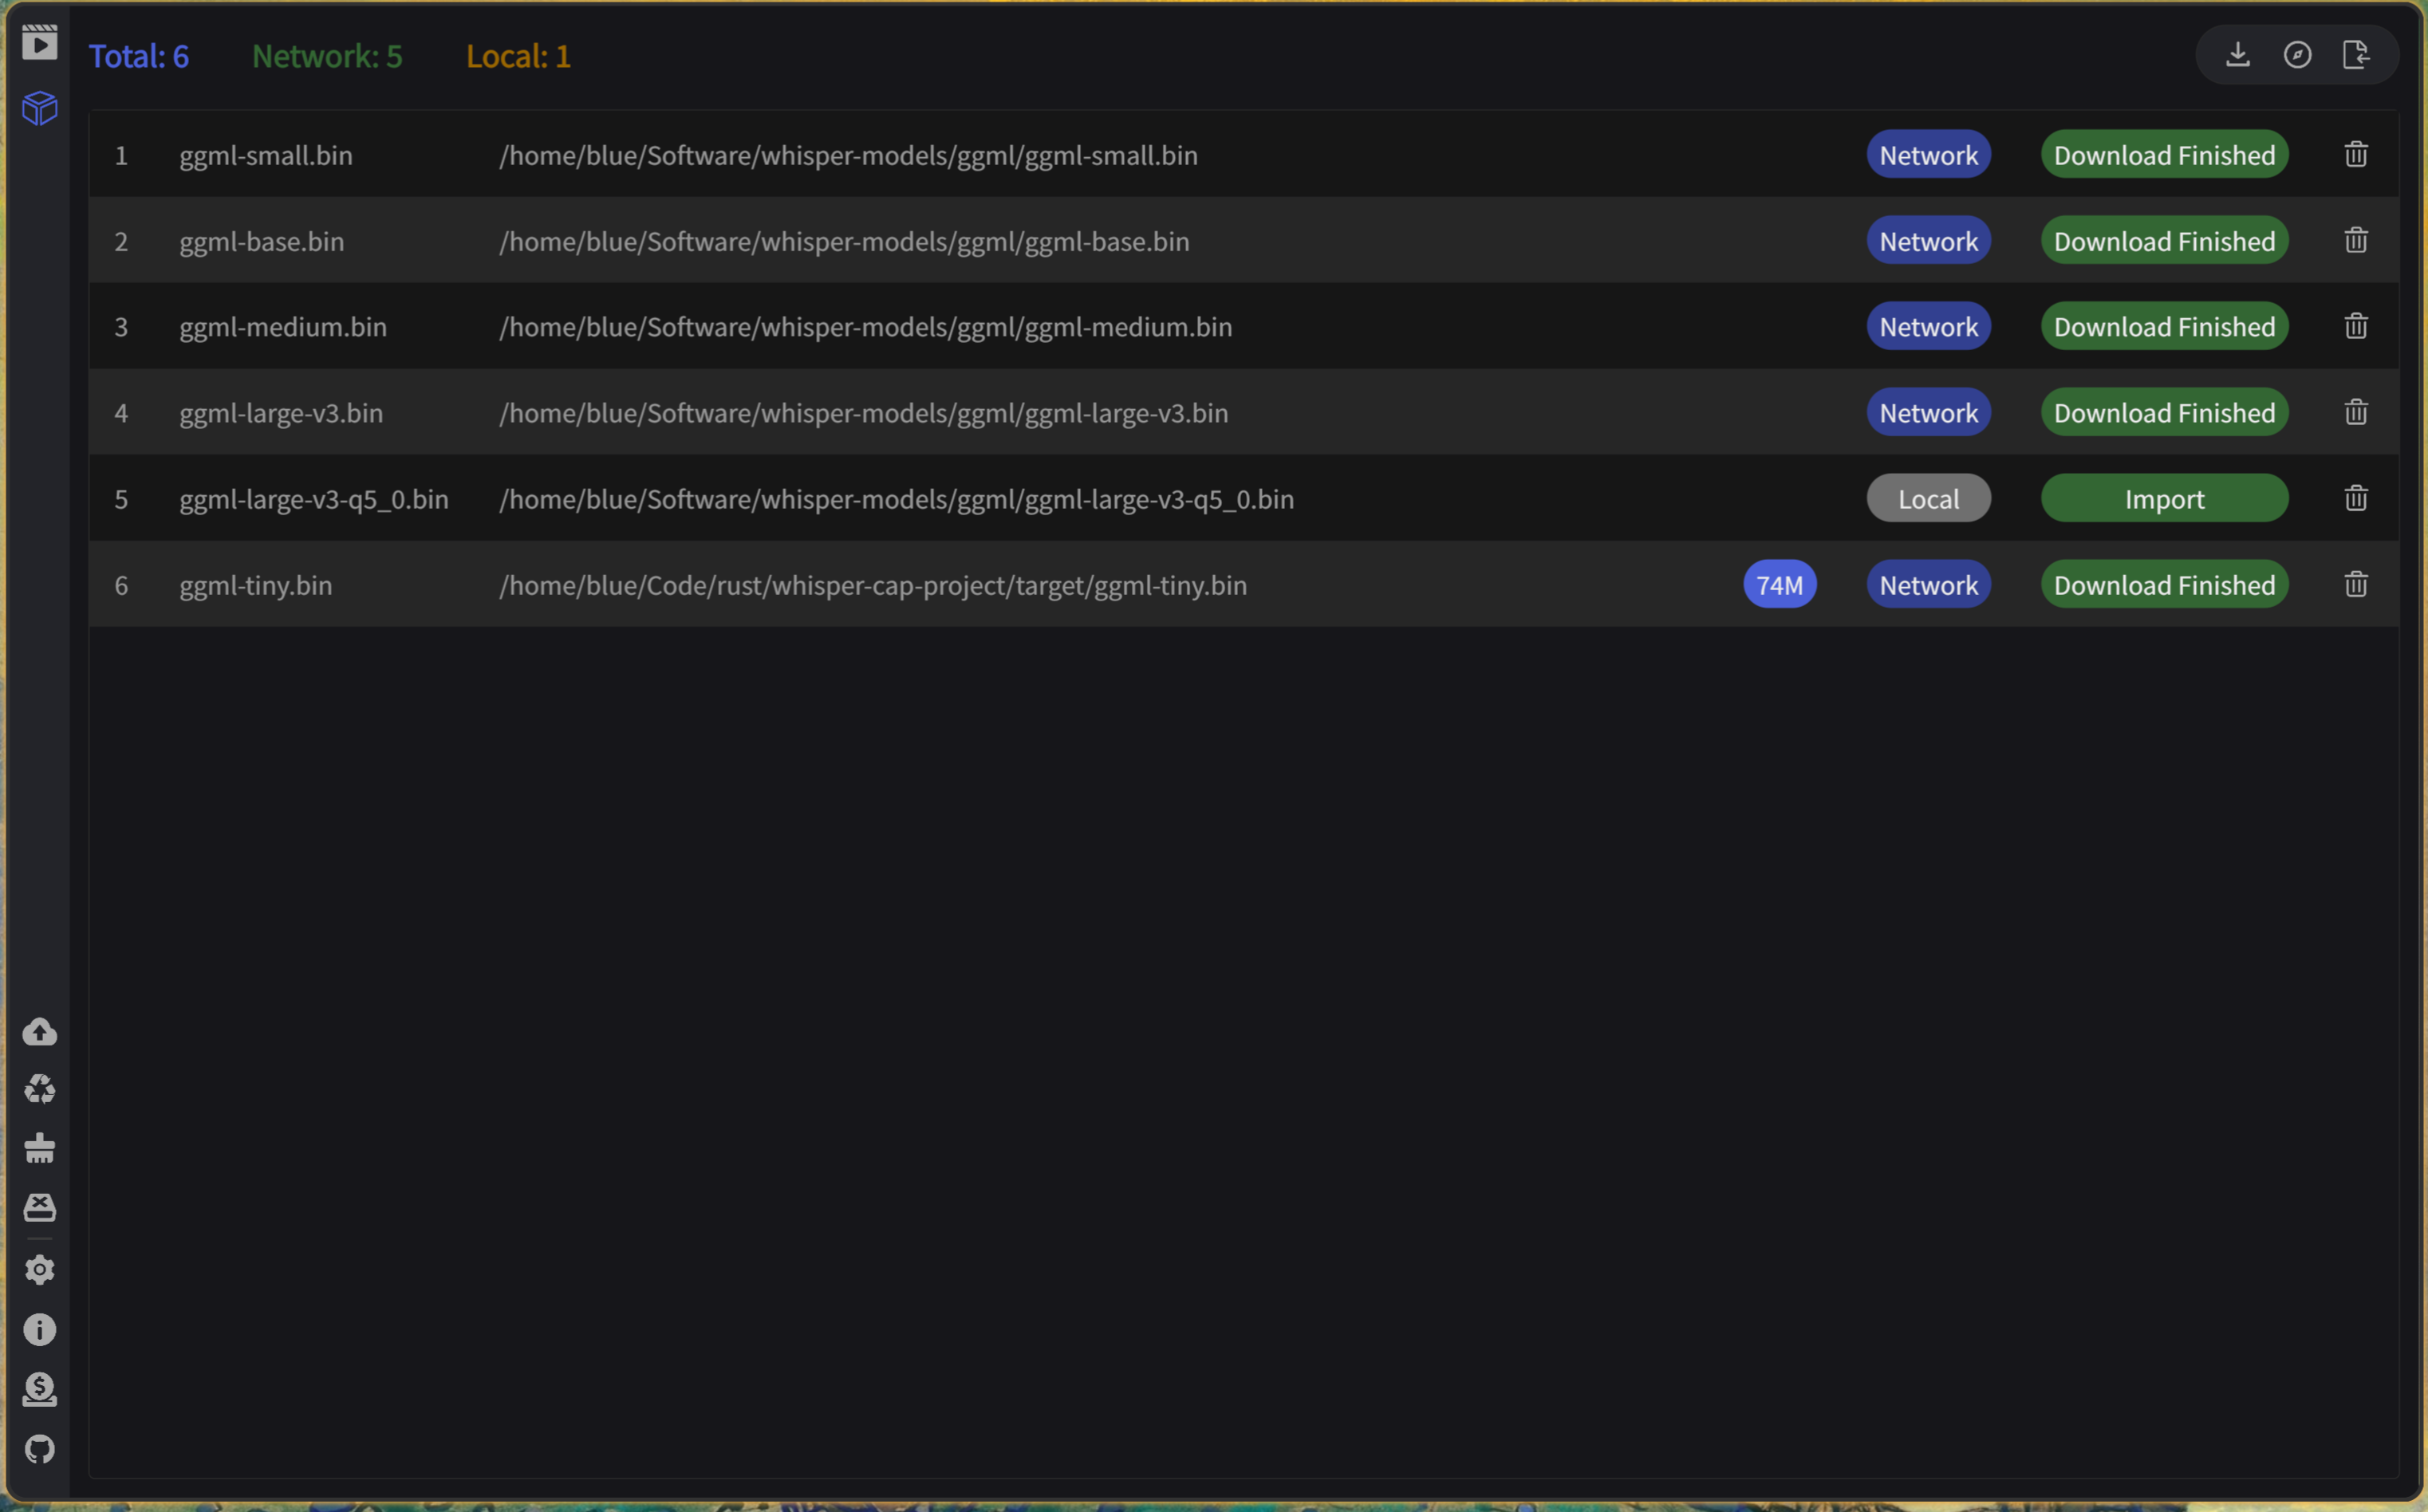Click the cloud upload sidebar icon

pos(40,1031)
